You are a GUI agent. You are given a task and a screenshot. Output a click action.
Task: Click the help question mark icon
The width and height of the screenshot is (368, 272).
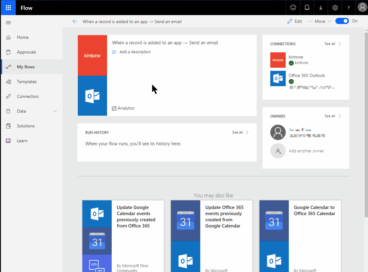(349, 8)
